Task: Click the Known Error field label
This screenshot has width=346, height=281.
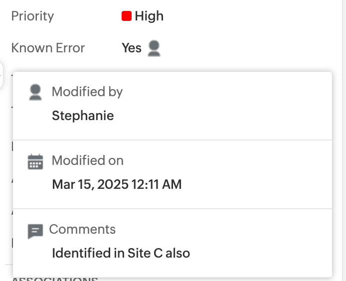Action: [48, 48]
